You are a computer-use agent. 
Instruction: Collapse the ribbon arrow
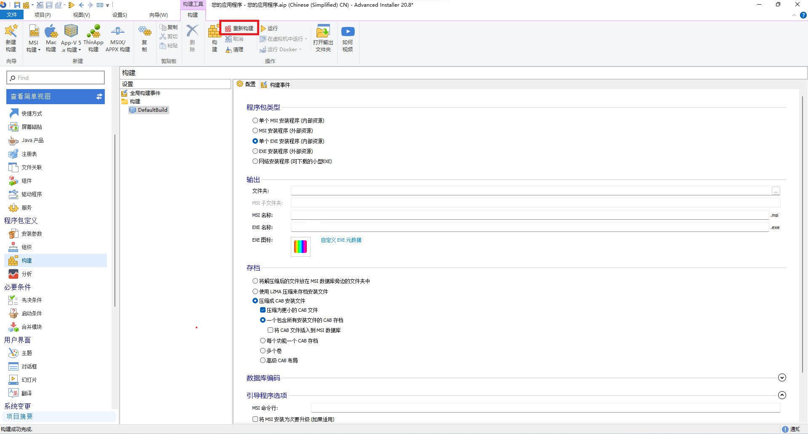[x=794, y=15]
